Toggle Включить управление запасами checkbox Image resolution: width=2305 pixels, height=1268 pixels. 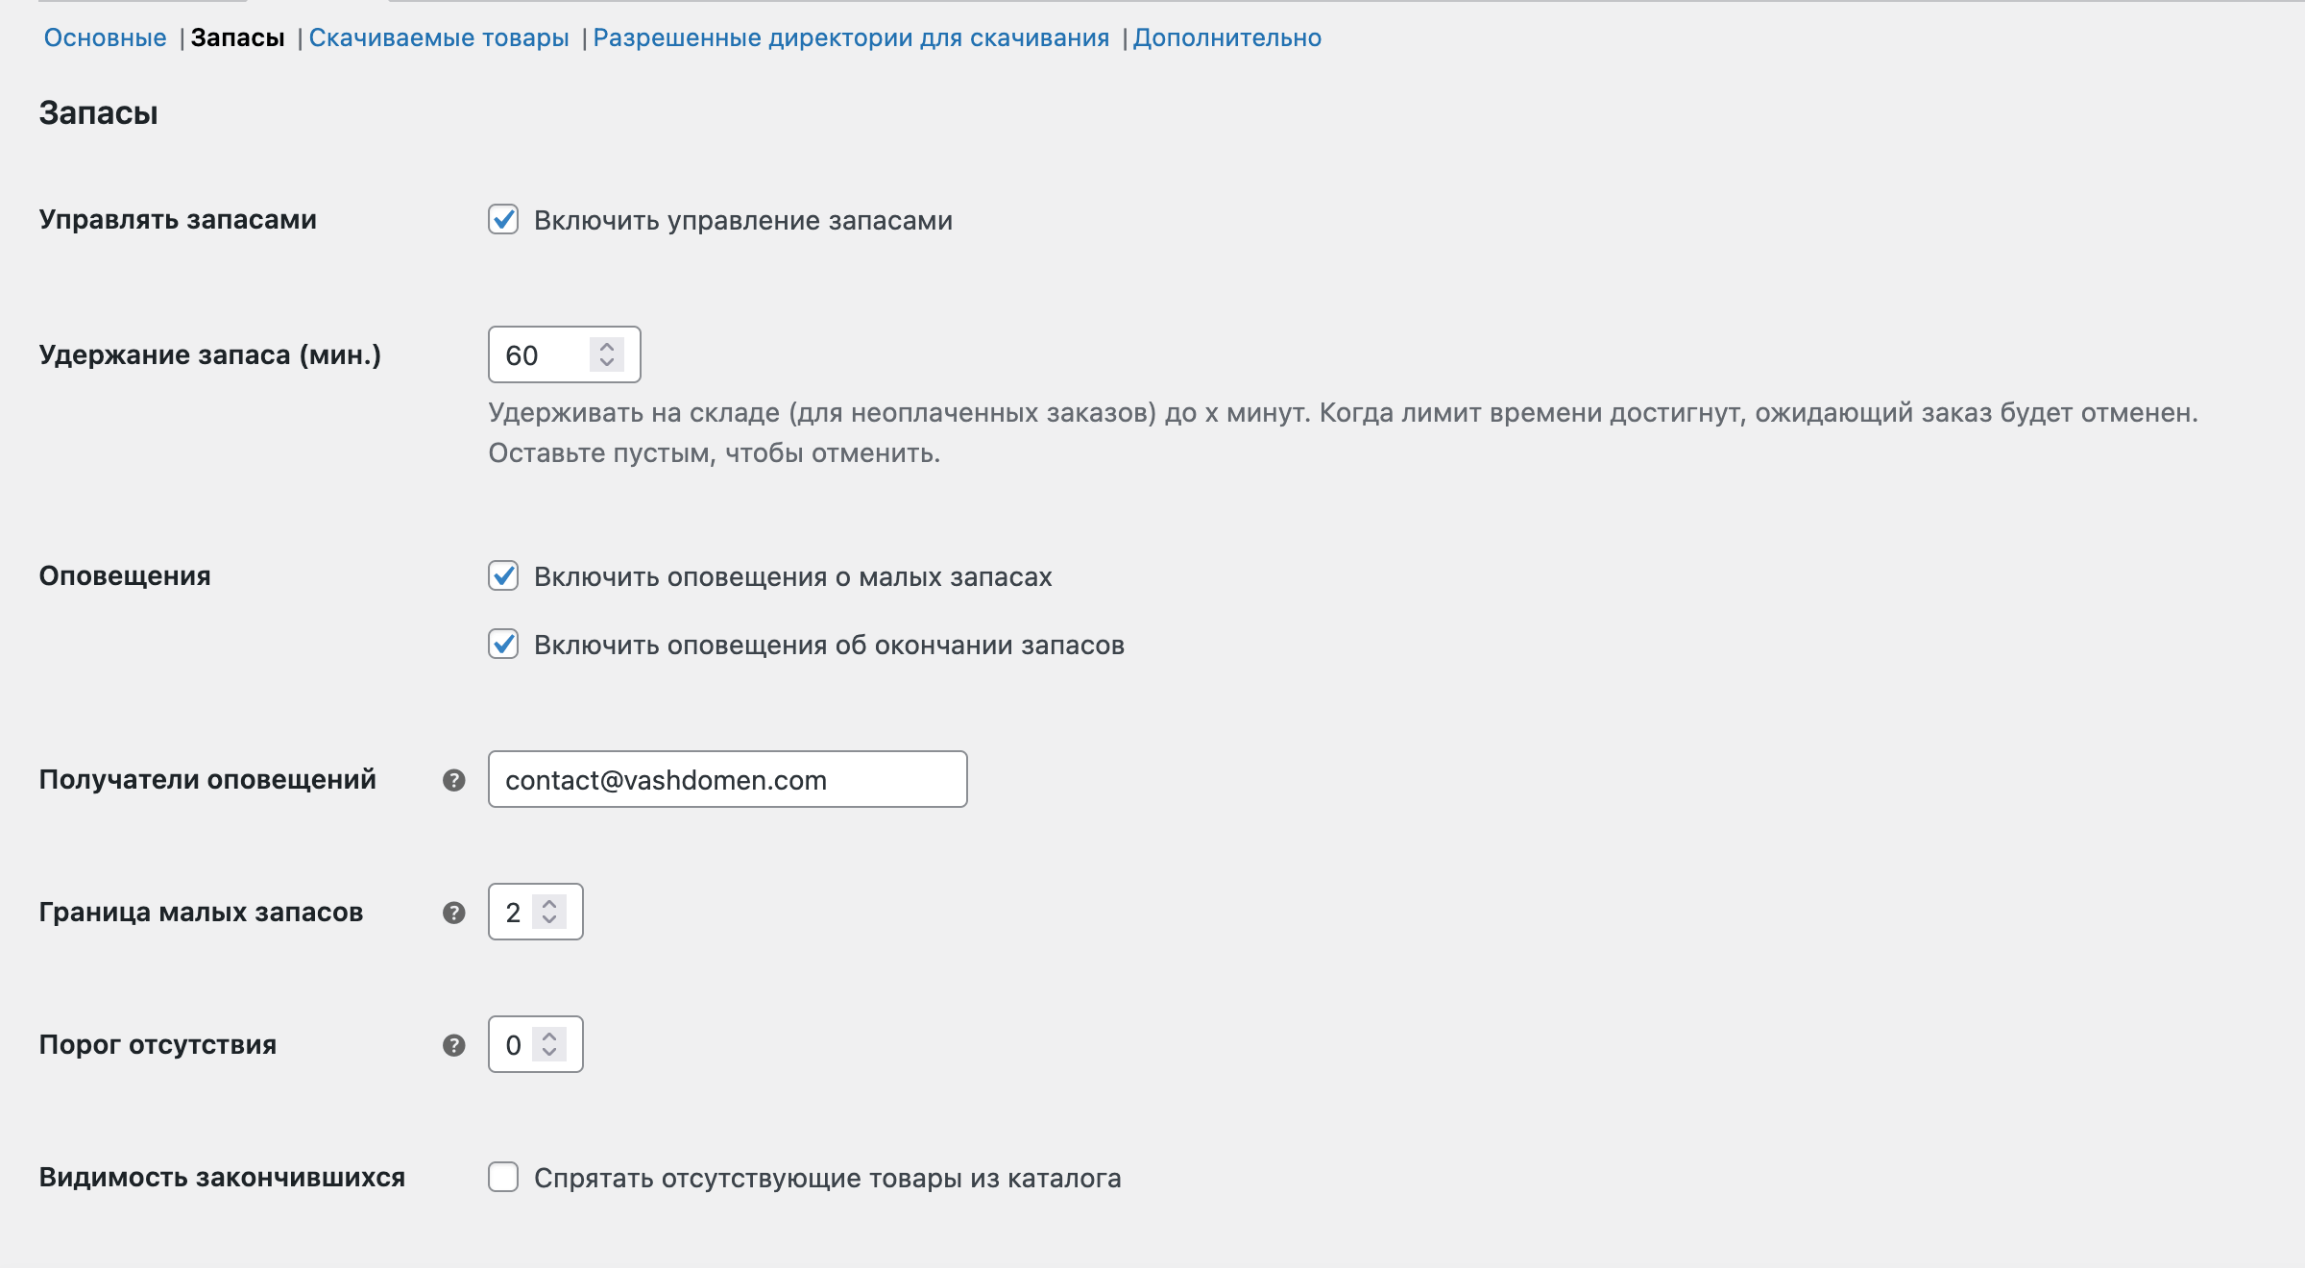(x=503, y=220)
